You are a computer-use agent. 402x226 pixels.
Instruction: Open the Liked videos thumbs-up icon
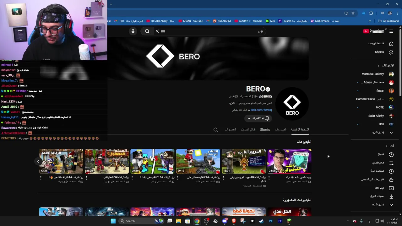click(391, 180)
